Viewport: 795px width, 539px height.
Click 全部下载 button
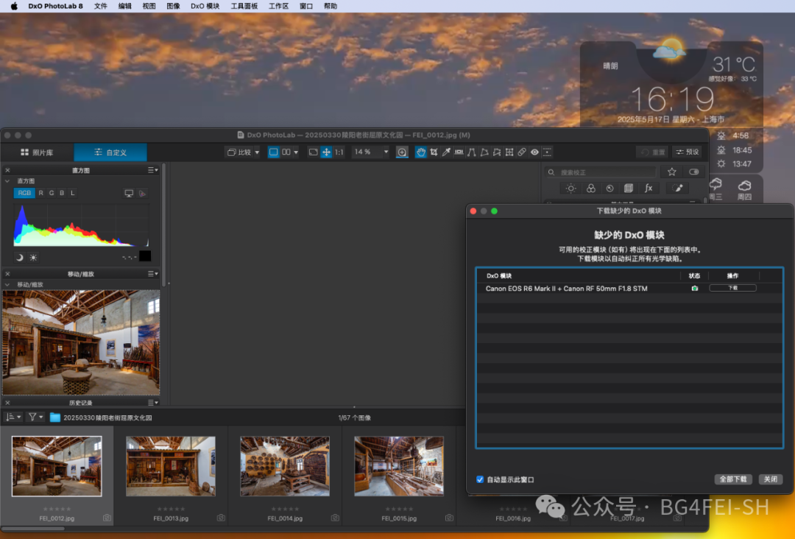tap(732, 479)
